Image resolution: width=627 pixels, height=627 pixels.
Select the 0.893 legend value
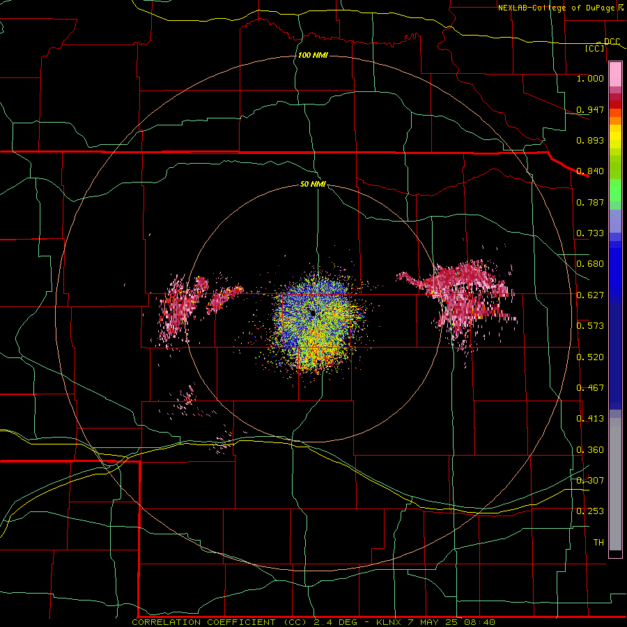590,140
